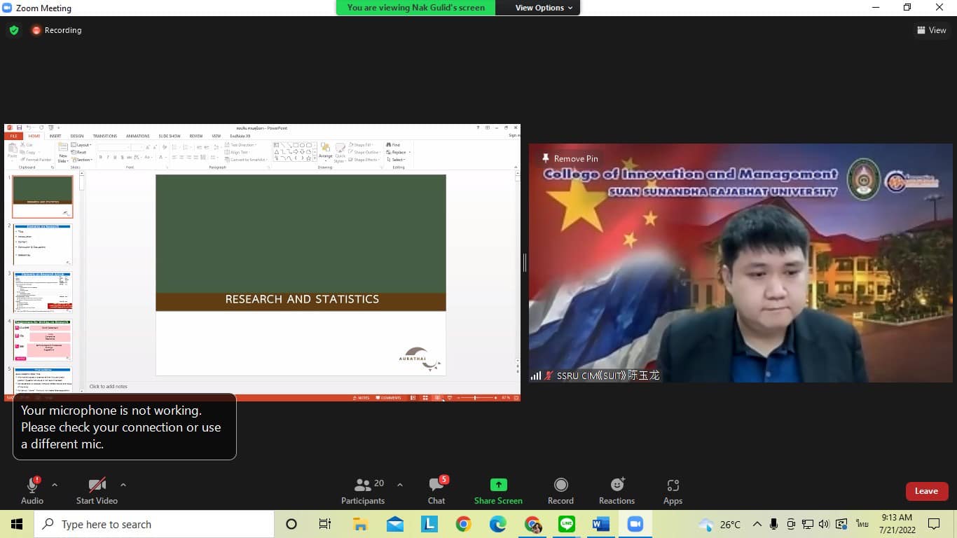This screenshot has height=538, width=957.
Task: Click the green Share Screen icon
Action: 498,485
